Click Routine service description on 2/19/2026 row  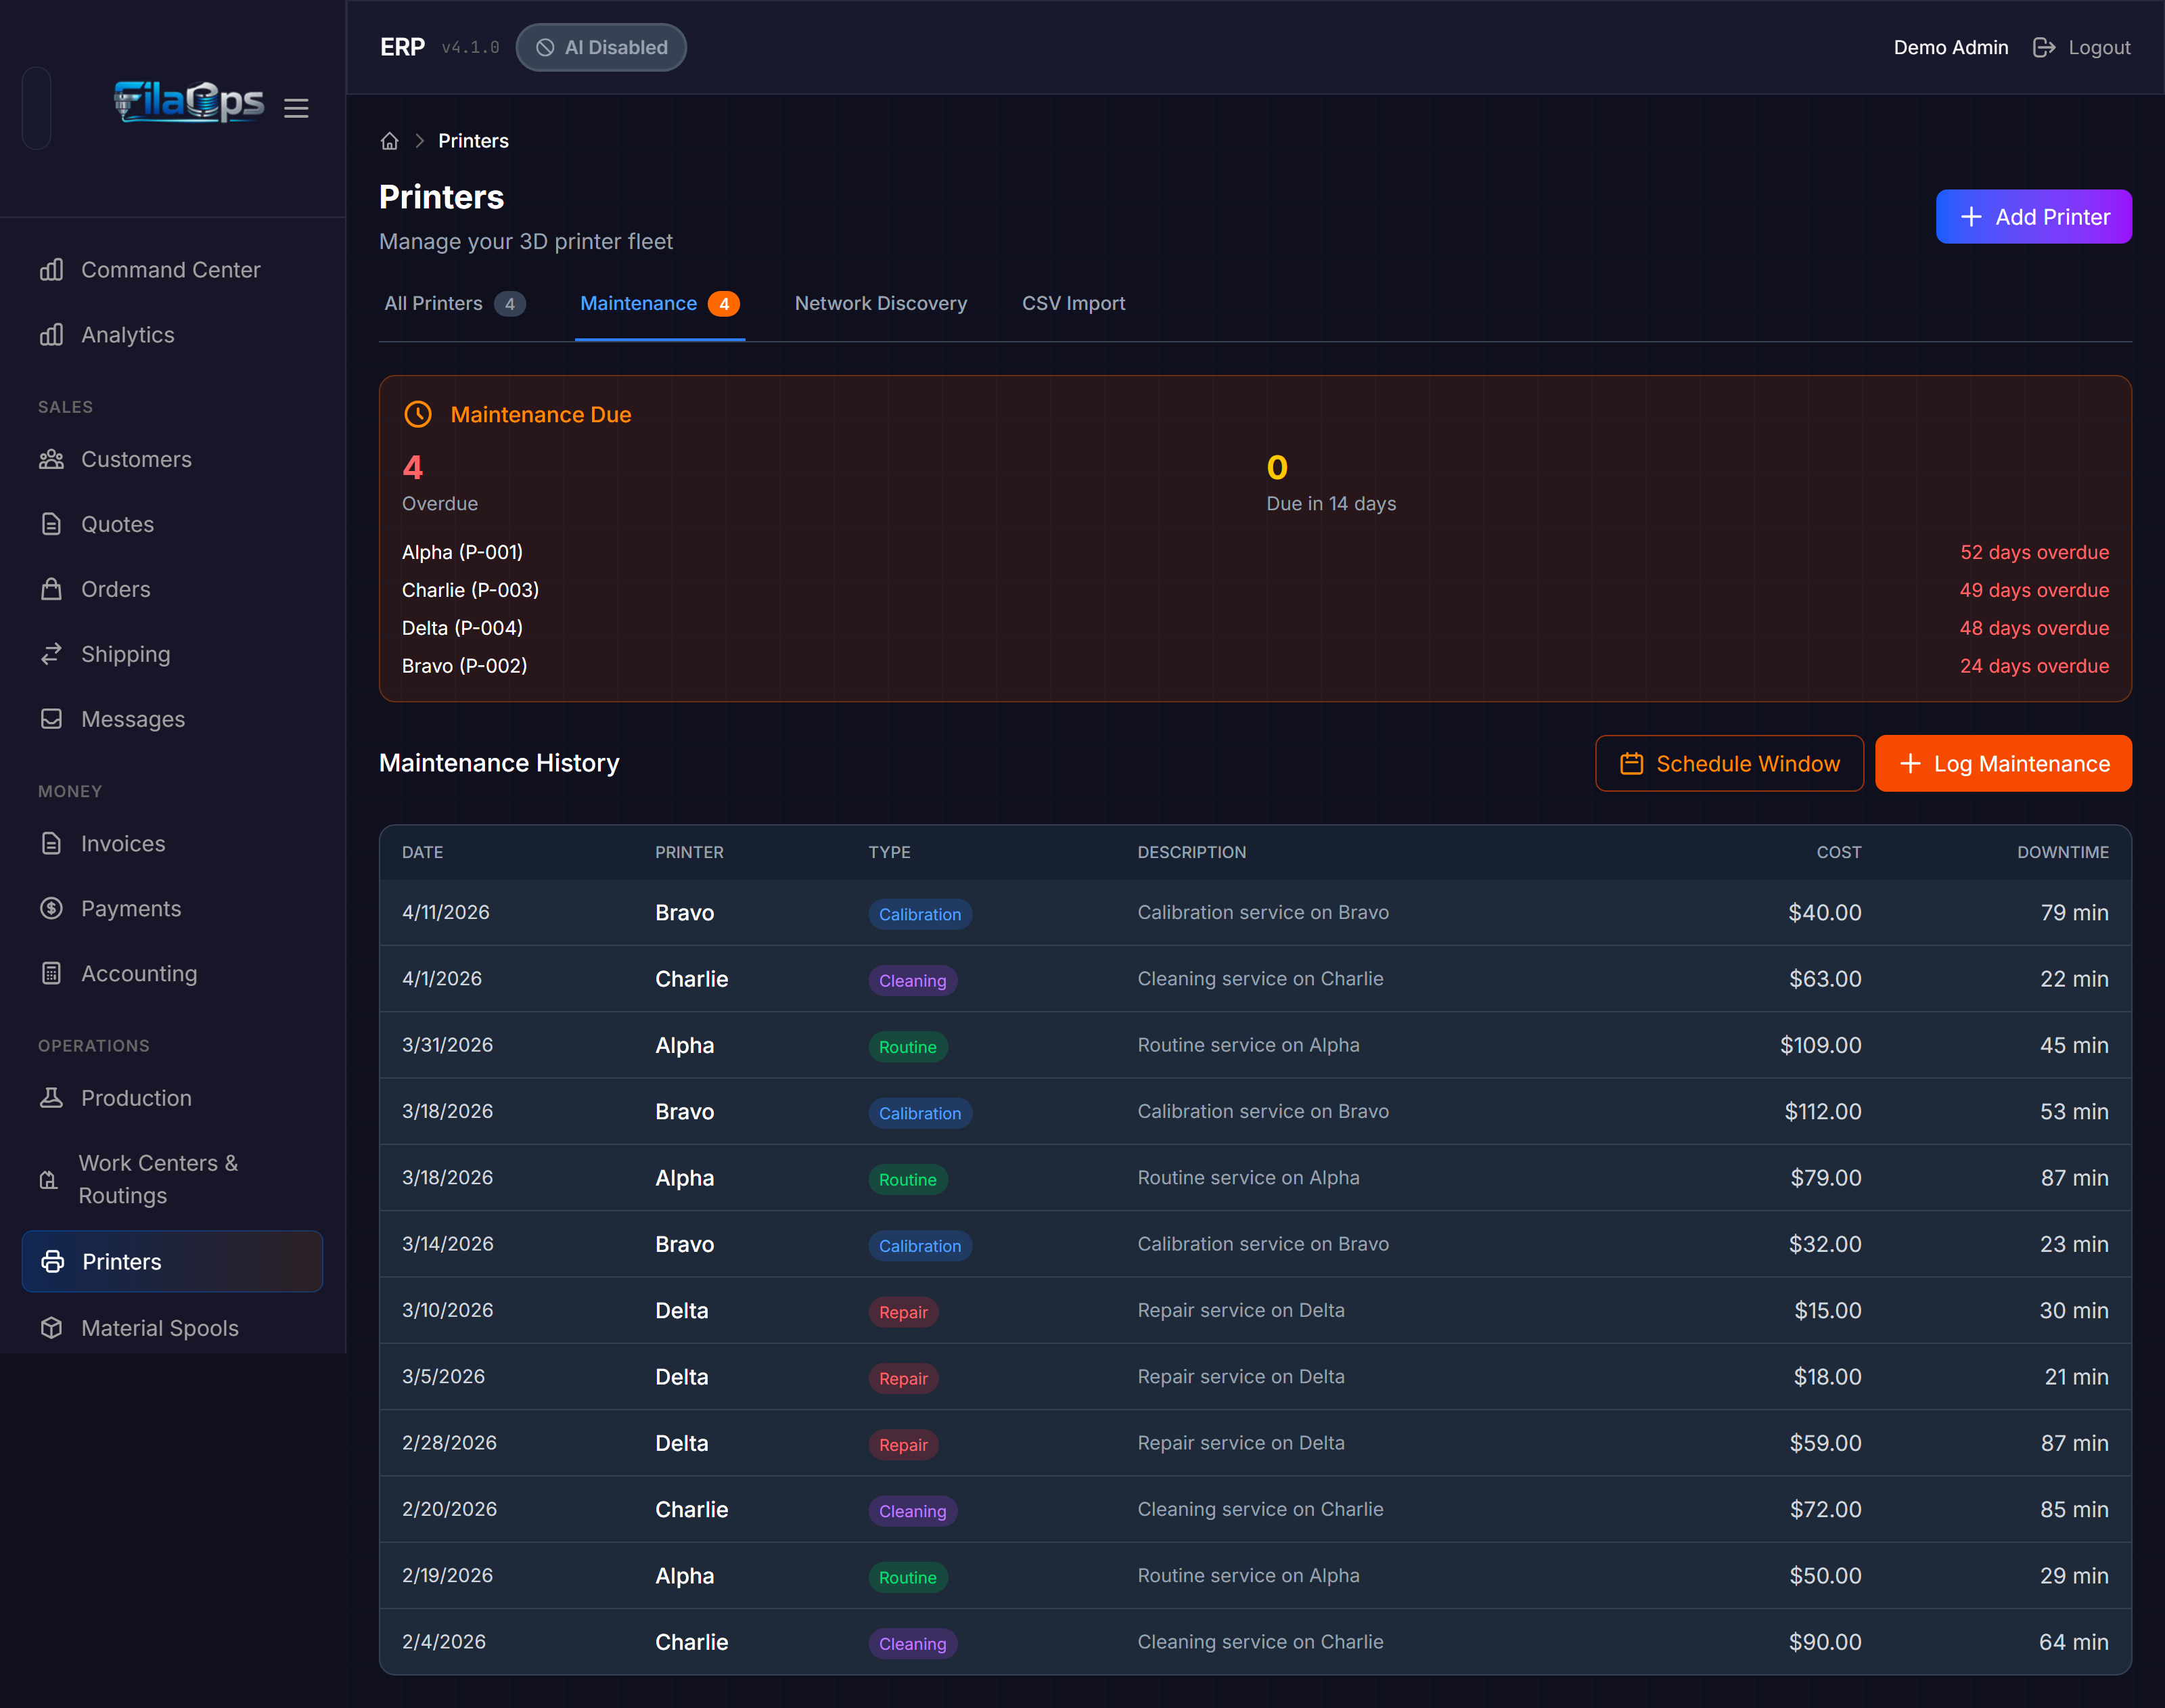pyautogui.click(x=1248, y=1575)
